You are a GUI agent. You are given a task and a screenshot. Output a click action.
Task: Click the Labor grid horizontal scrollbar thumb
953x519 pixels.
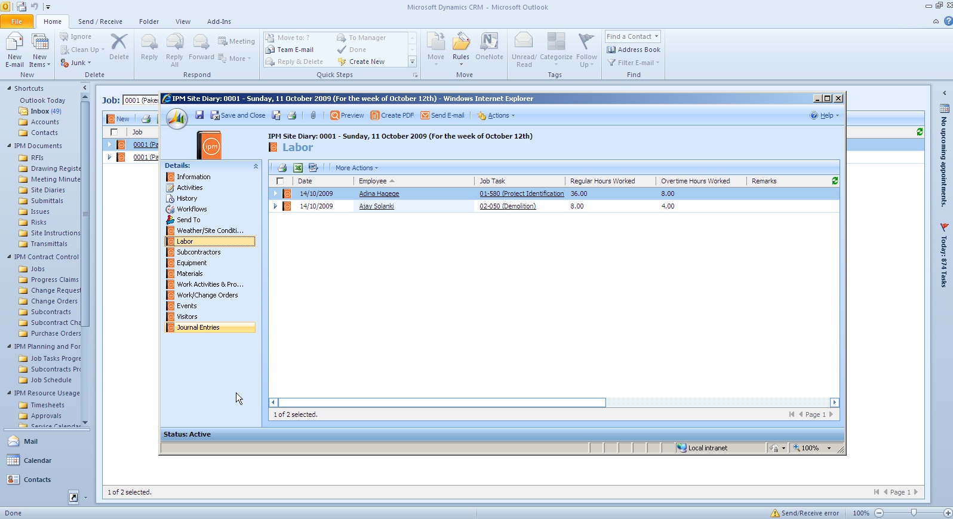[x=442, y=403]
